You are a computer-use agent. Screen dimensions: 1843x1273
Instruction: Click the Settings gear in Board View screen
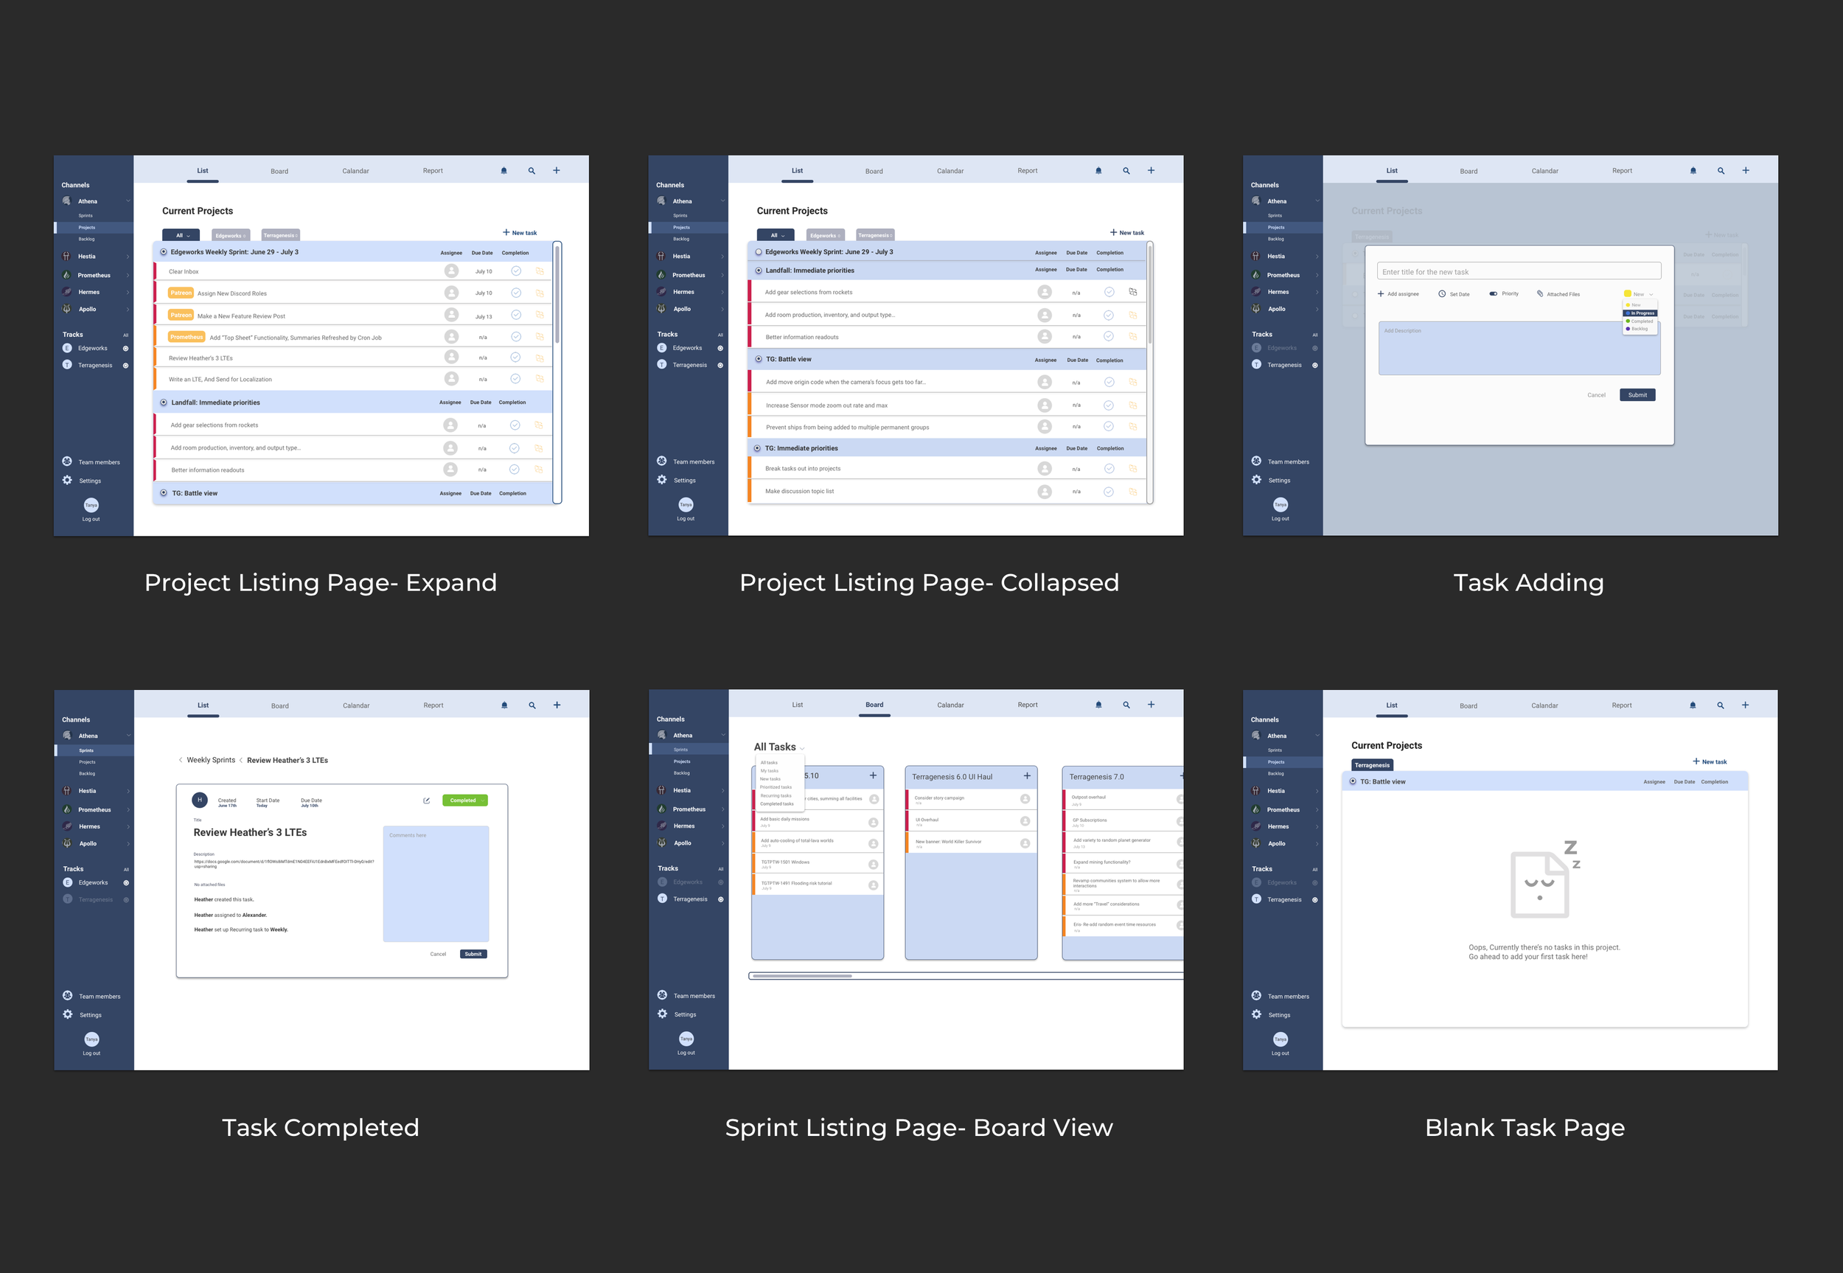click(662, 1014)
